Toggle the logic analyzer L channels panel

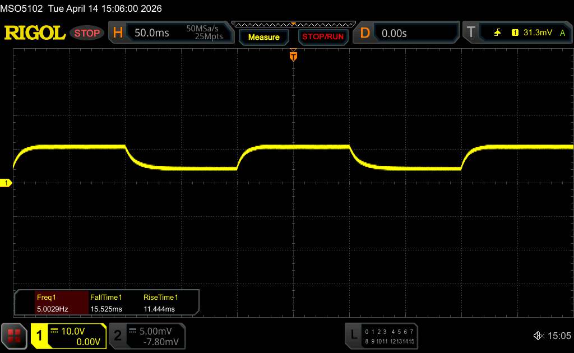click(381, 336)
